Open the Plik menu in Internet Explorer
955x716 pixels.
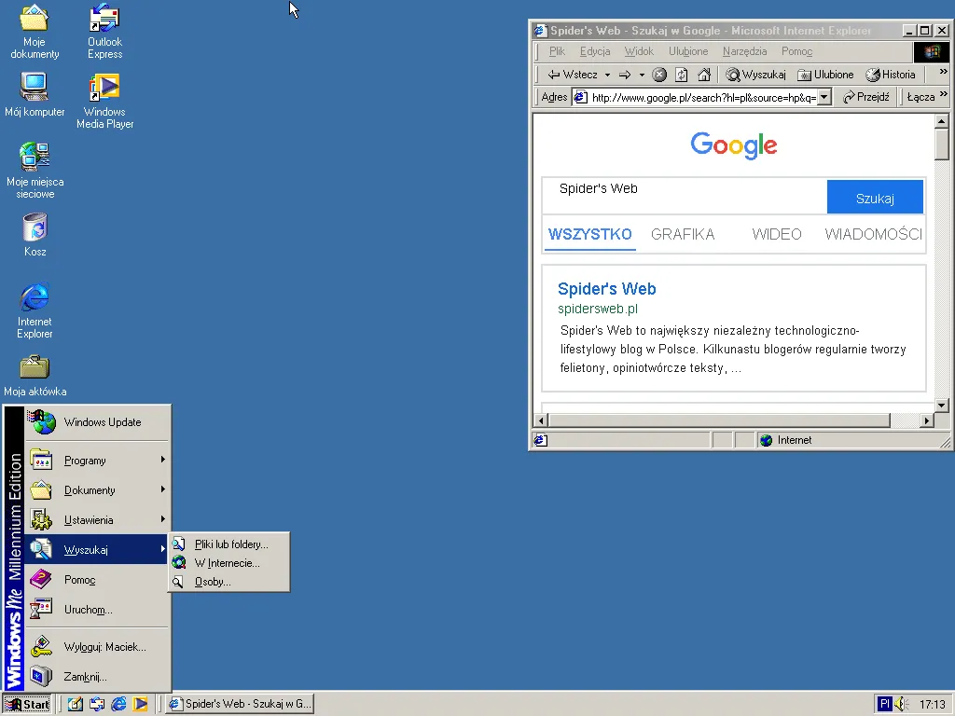(557, 52)
